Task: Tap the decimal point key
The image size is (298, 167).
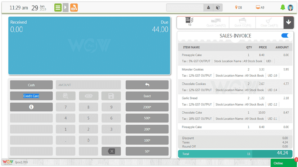Action: [65, 140]
